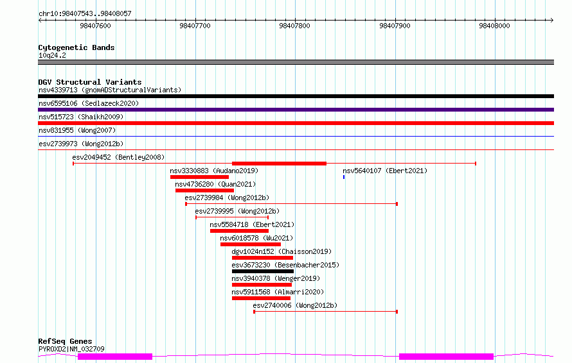Select the black nsv4339713 variant bar
The height and width of the screenshot is (363, 572).
[296, 96]
